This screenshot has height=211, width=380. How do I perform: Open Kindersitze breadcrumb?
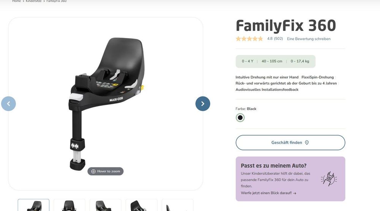click(x=34, y=1)
